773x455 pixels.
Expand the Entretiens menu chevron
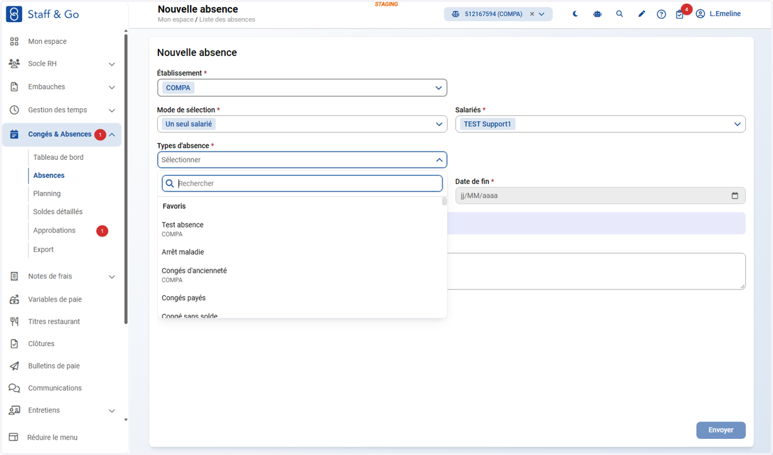coord(112,411)
